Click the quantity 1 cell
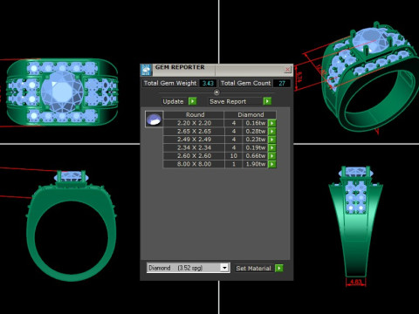Image resolution: width=419 pixels, height=314 pixels. pyautogui.click(x=234, y=164)
